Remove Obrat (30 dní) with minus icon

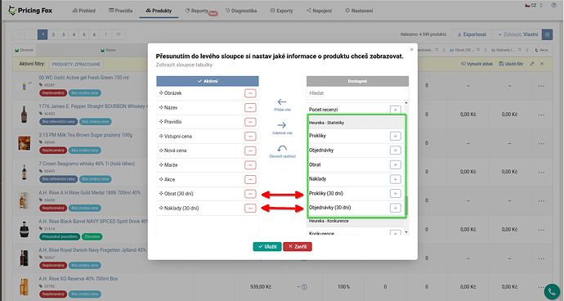[x=250, y=194]
